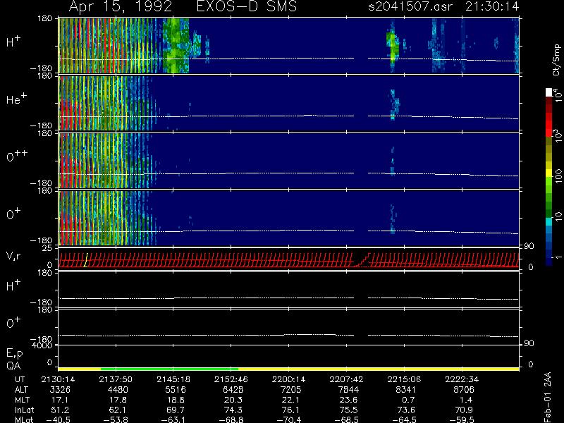The width and height of the screenshot is (564, 423).
Task: Click the UT value "2207:42"
Action: 346,379
